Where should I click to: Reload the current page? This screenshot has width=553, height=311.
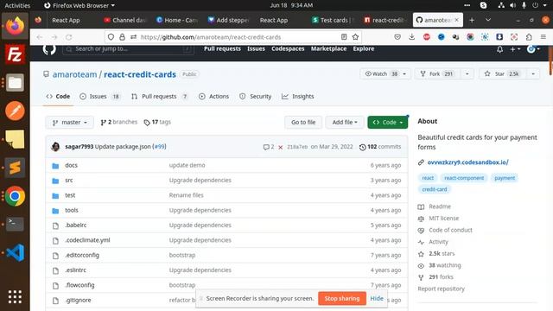tap(69, 37)
